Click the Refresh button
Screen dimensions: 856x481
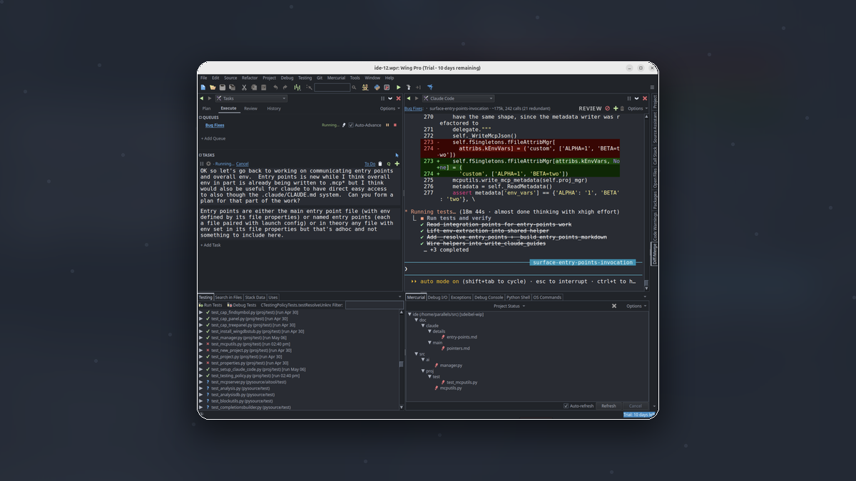pos(608,405)
